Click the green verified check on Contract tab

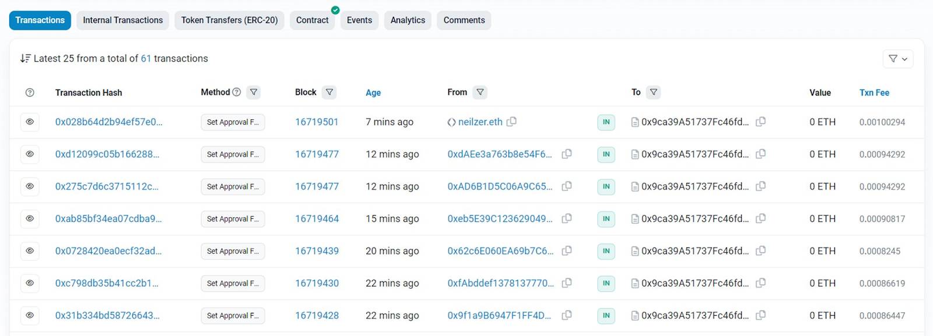pos(335,10)
